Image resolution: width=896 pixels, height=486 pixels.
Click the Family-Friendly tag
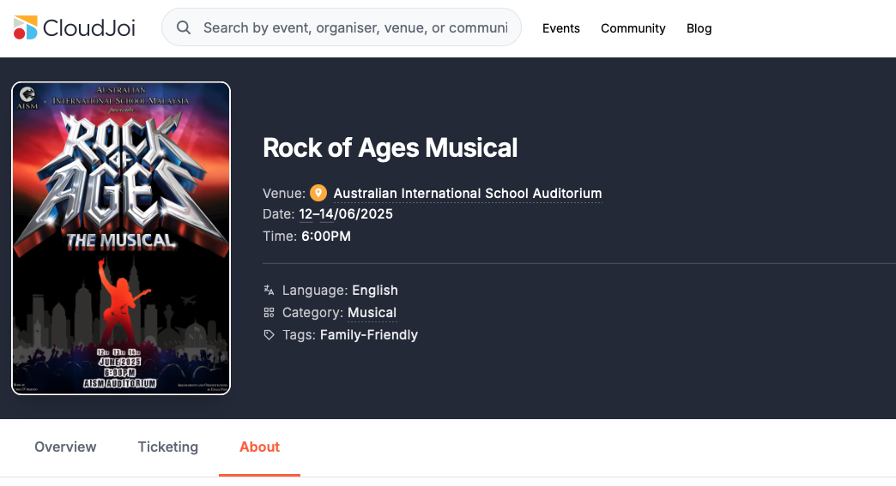(368, 335)
